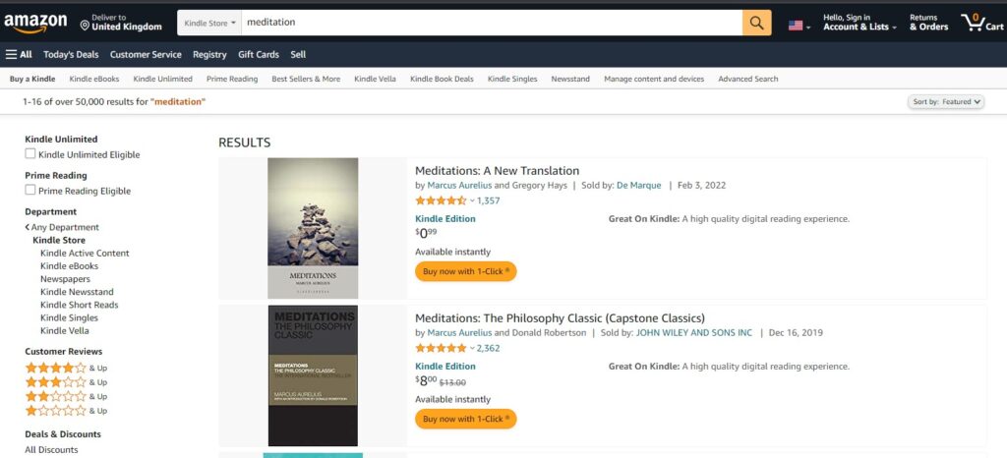Image resolution: width=1007 pixels, height=458 pixels.
Task: Expand the Kindle Store search category dropdown
Action: coord(209,23)
